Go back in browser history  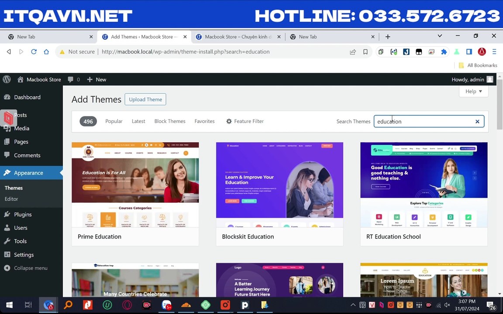coord(9,51)
